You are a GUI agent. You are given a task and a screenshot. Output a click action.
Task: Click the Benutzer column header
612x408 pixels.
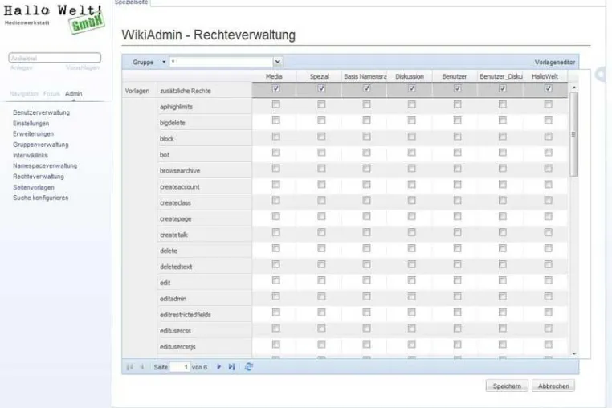pyautogui.click(x=455, y=76)
